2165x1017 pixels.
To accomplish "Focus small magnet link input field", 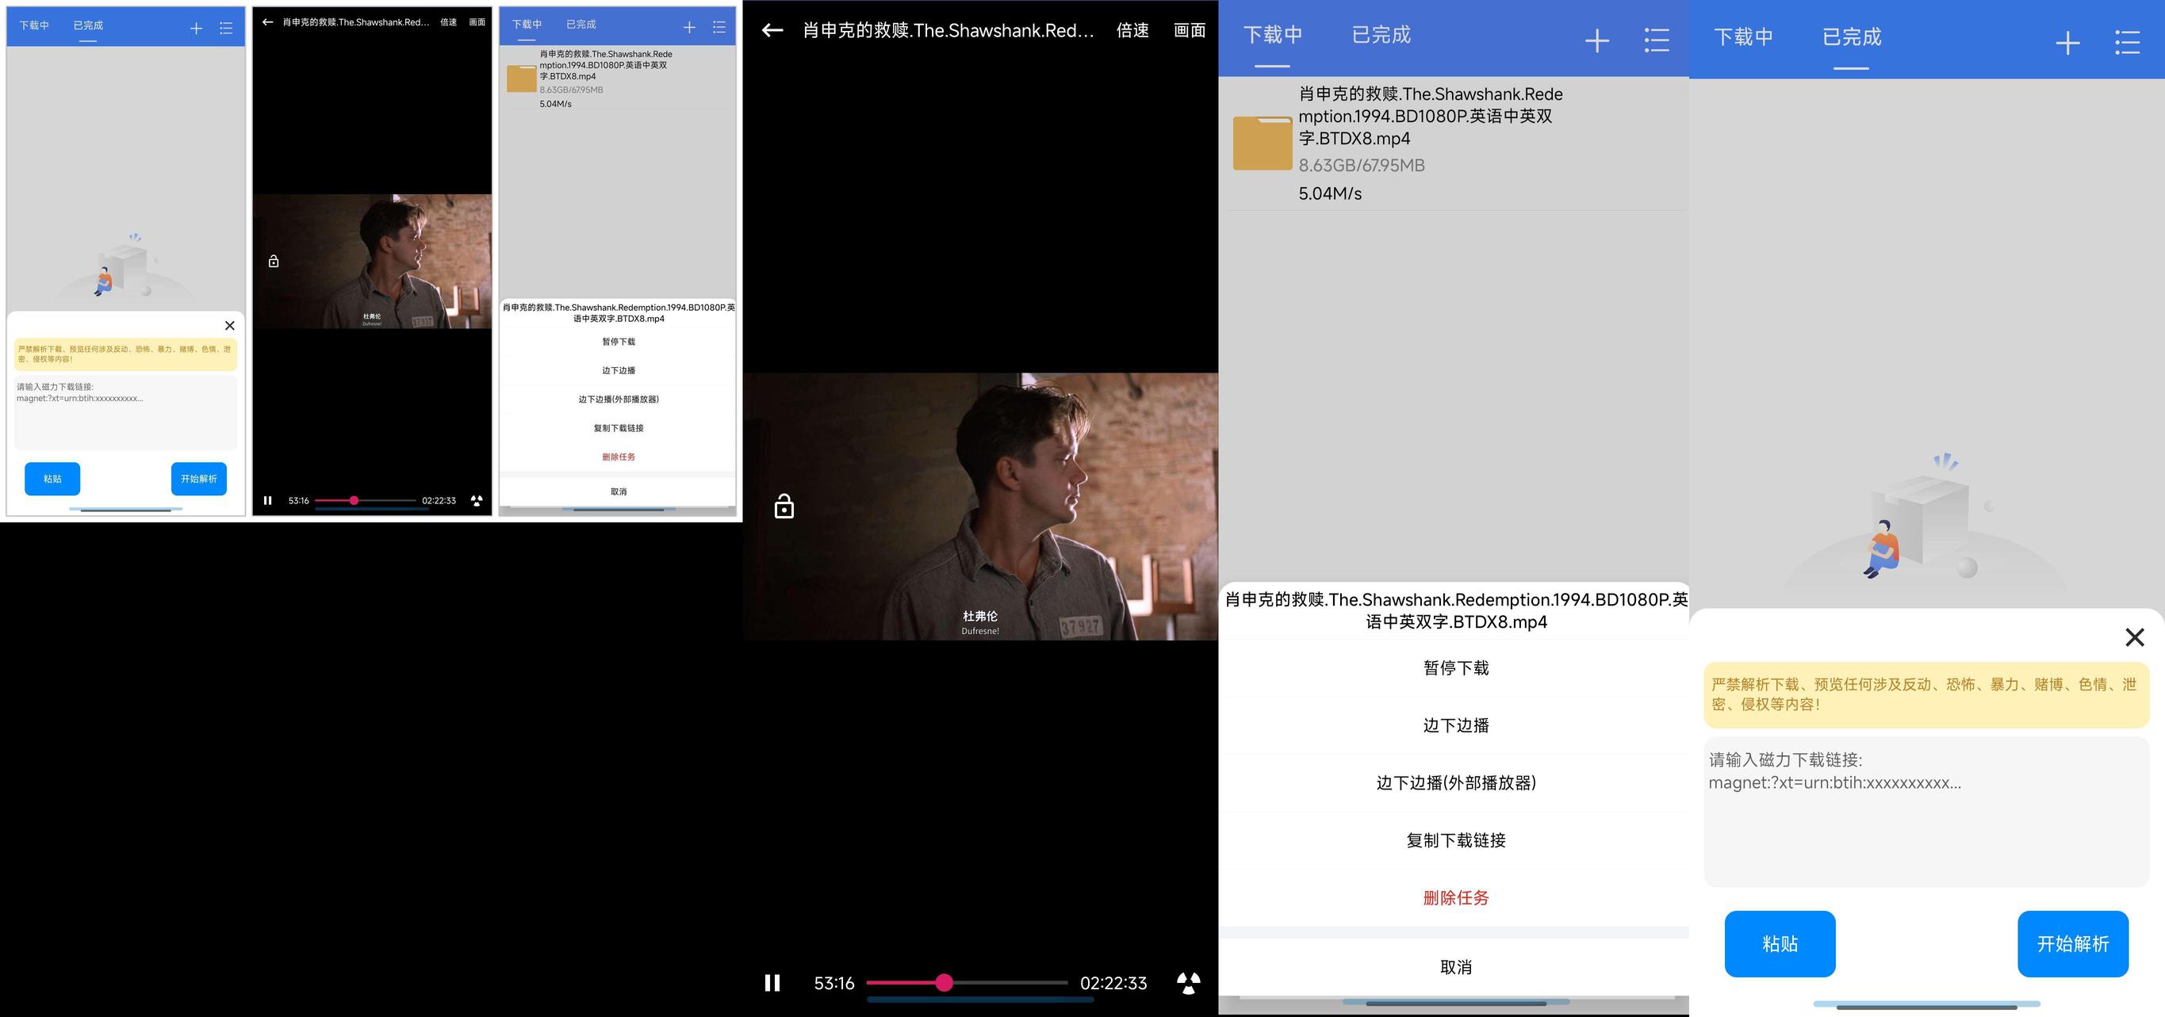I will coord(125,412).
